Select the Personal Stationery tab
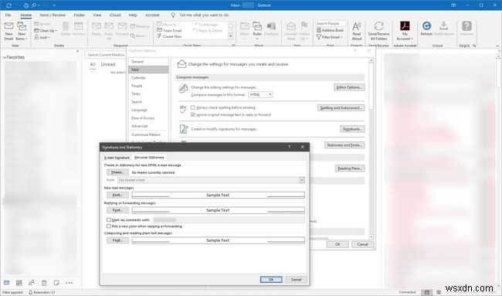This screenshot has width=502, height=296. [149, 158]
